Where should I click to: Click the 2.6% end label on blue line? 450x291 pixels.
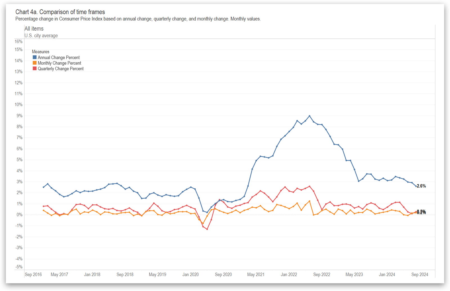coord(421,186)
